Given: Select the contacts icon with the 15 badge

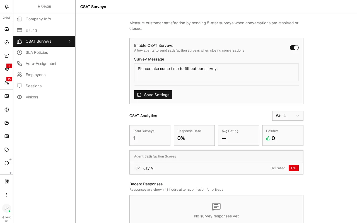Looking at the screenshot, I should (x=7, y=83).
